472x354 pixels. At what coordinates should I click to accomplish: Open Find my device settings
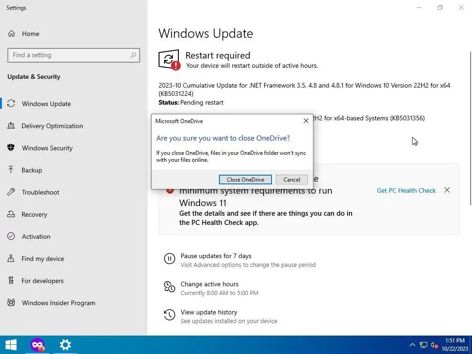click(x=74, y=259)
